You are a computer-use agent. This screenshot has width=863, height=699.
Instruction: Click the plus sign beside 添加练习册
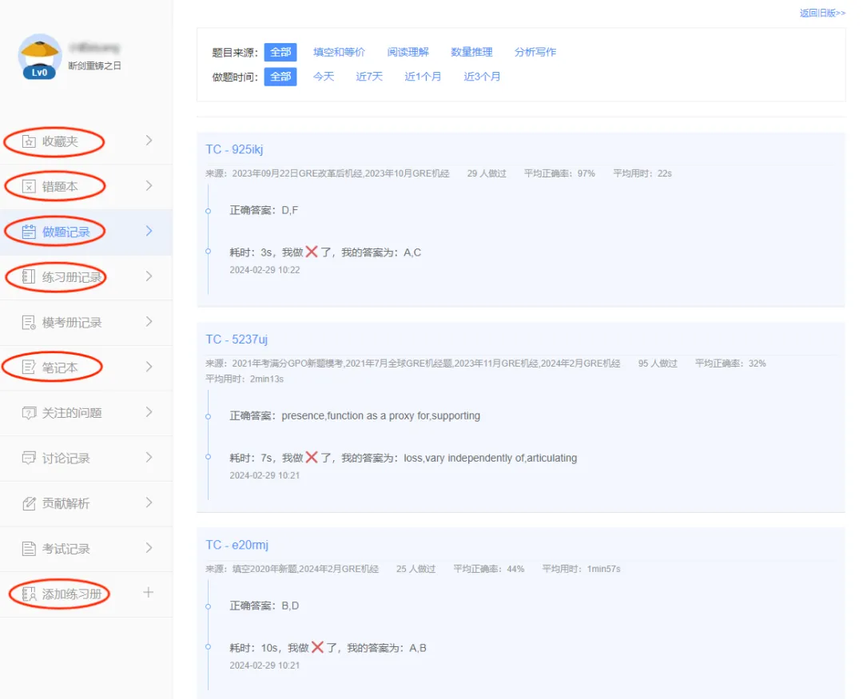point(148,593)
